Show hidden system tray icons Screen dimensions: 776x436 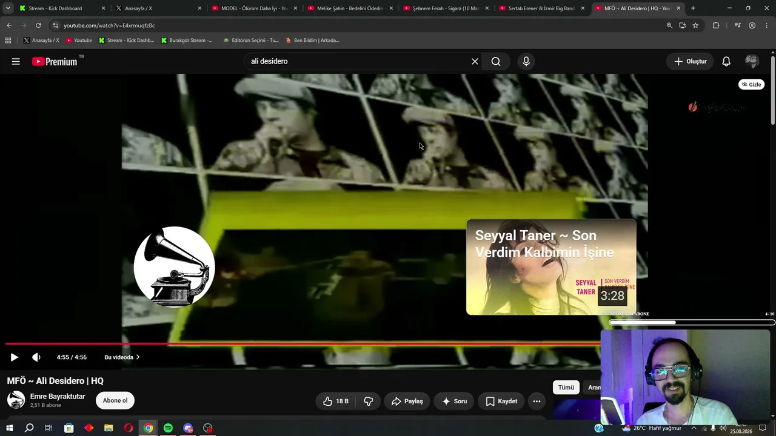pyautogui.click(x=694, y=428)
